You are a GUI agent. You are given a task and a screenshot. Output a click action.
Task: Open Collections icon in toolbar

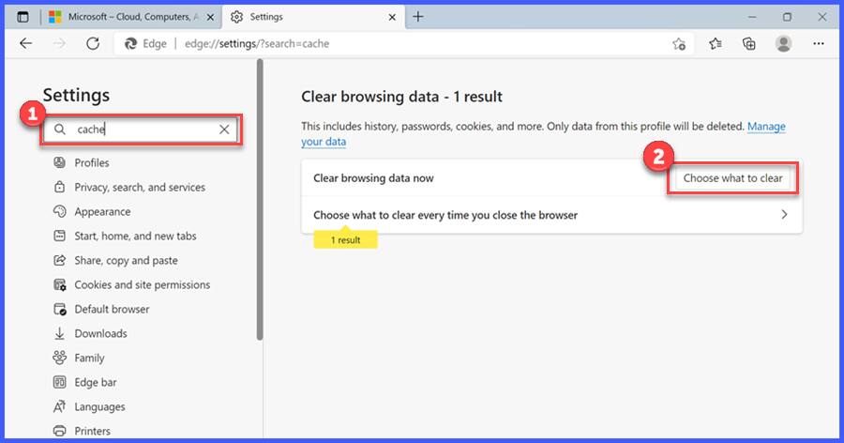pyautogui.click(x=749, y=44)
